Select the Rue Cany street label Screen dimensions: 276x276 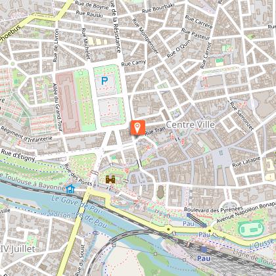tap(133, 63)
